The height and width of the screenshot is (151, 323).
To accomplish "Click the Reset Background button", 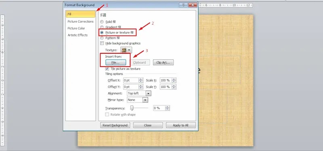I will click(115, 125).
